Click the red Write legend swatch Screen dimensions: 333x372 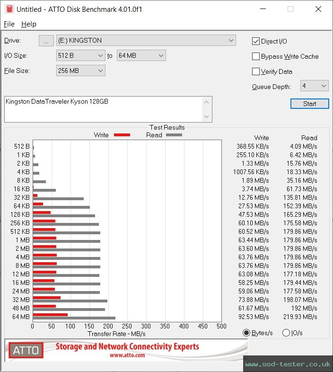point(122,135)
